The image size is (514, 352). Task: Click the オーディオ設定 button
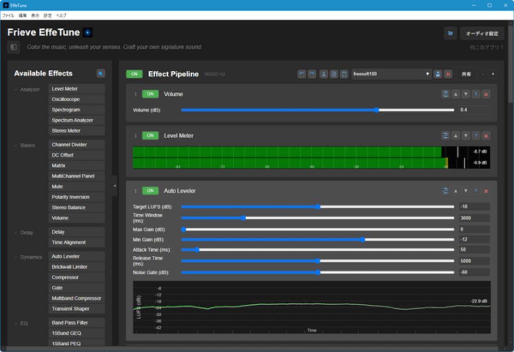[x=482, y=33]
